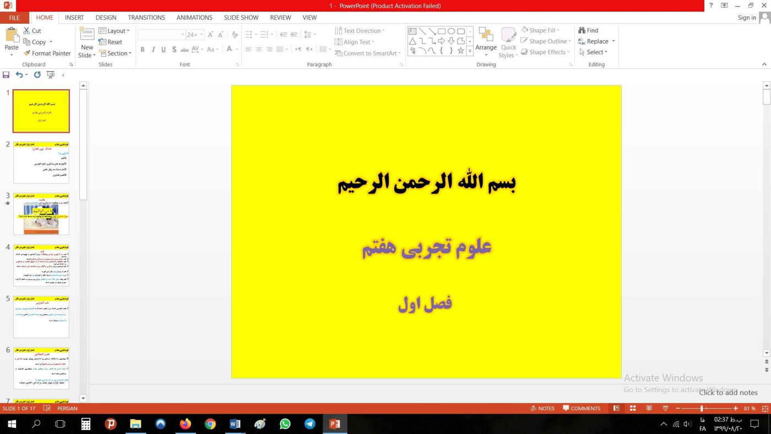Image resolution: width=771 pixels, height=434 pixels.
Task: Open the Section dropdown menu
Action: pyautogui.click(x=115, y=53)
